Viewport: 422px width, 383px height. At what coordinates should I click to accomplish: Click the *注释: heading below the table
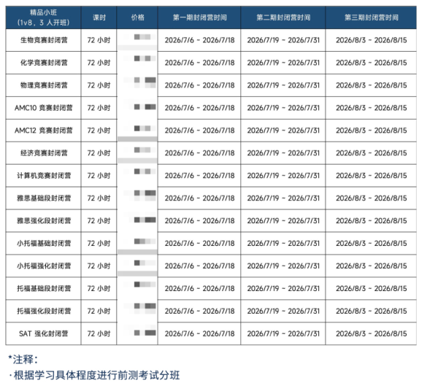click(x=23, y=359)
